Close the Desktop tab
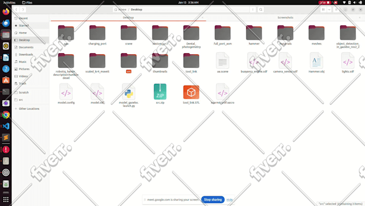Viewport: 365px width, 206px height. pos(202,18)
